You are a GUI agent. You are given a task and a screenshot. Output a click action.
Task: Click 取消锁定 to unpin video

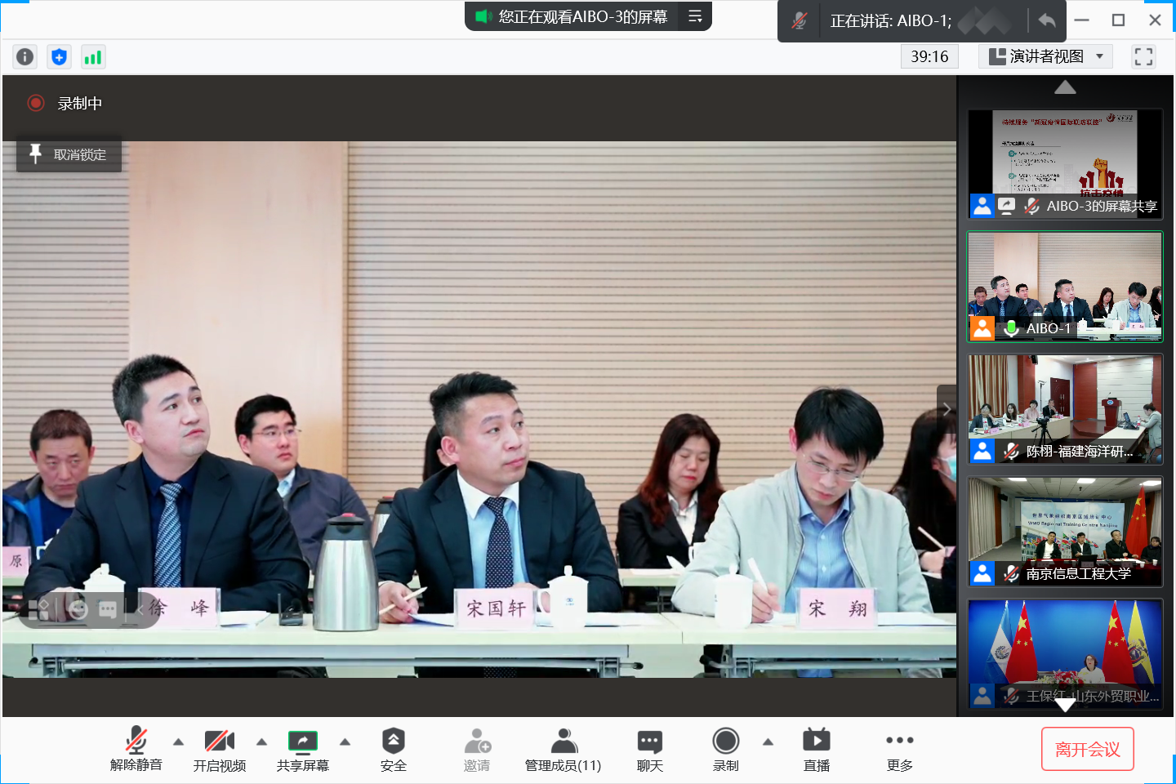point(69,154)
